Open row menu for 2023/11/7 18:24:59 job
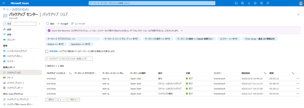Image resolution: width=304 pixels, height=108 pixels. coord(298,94)
